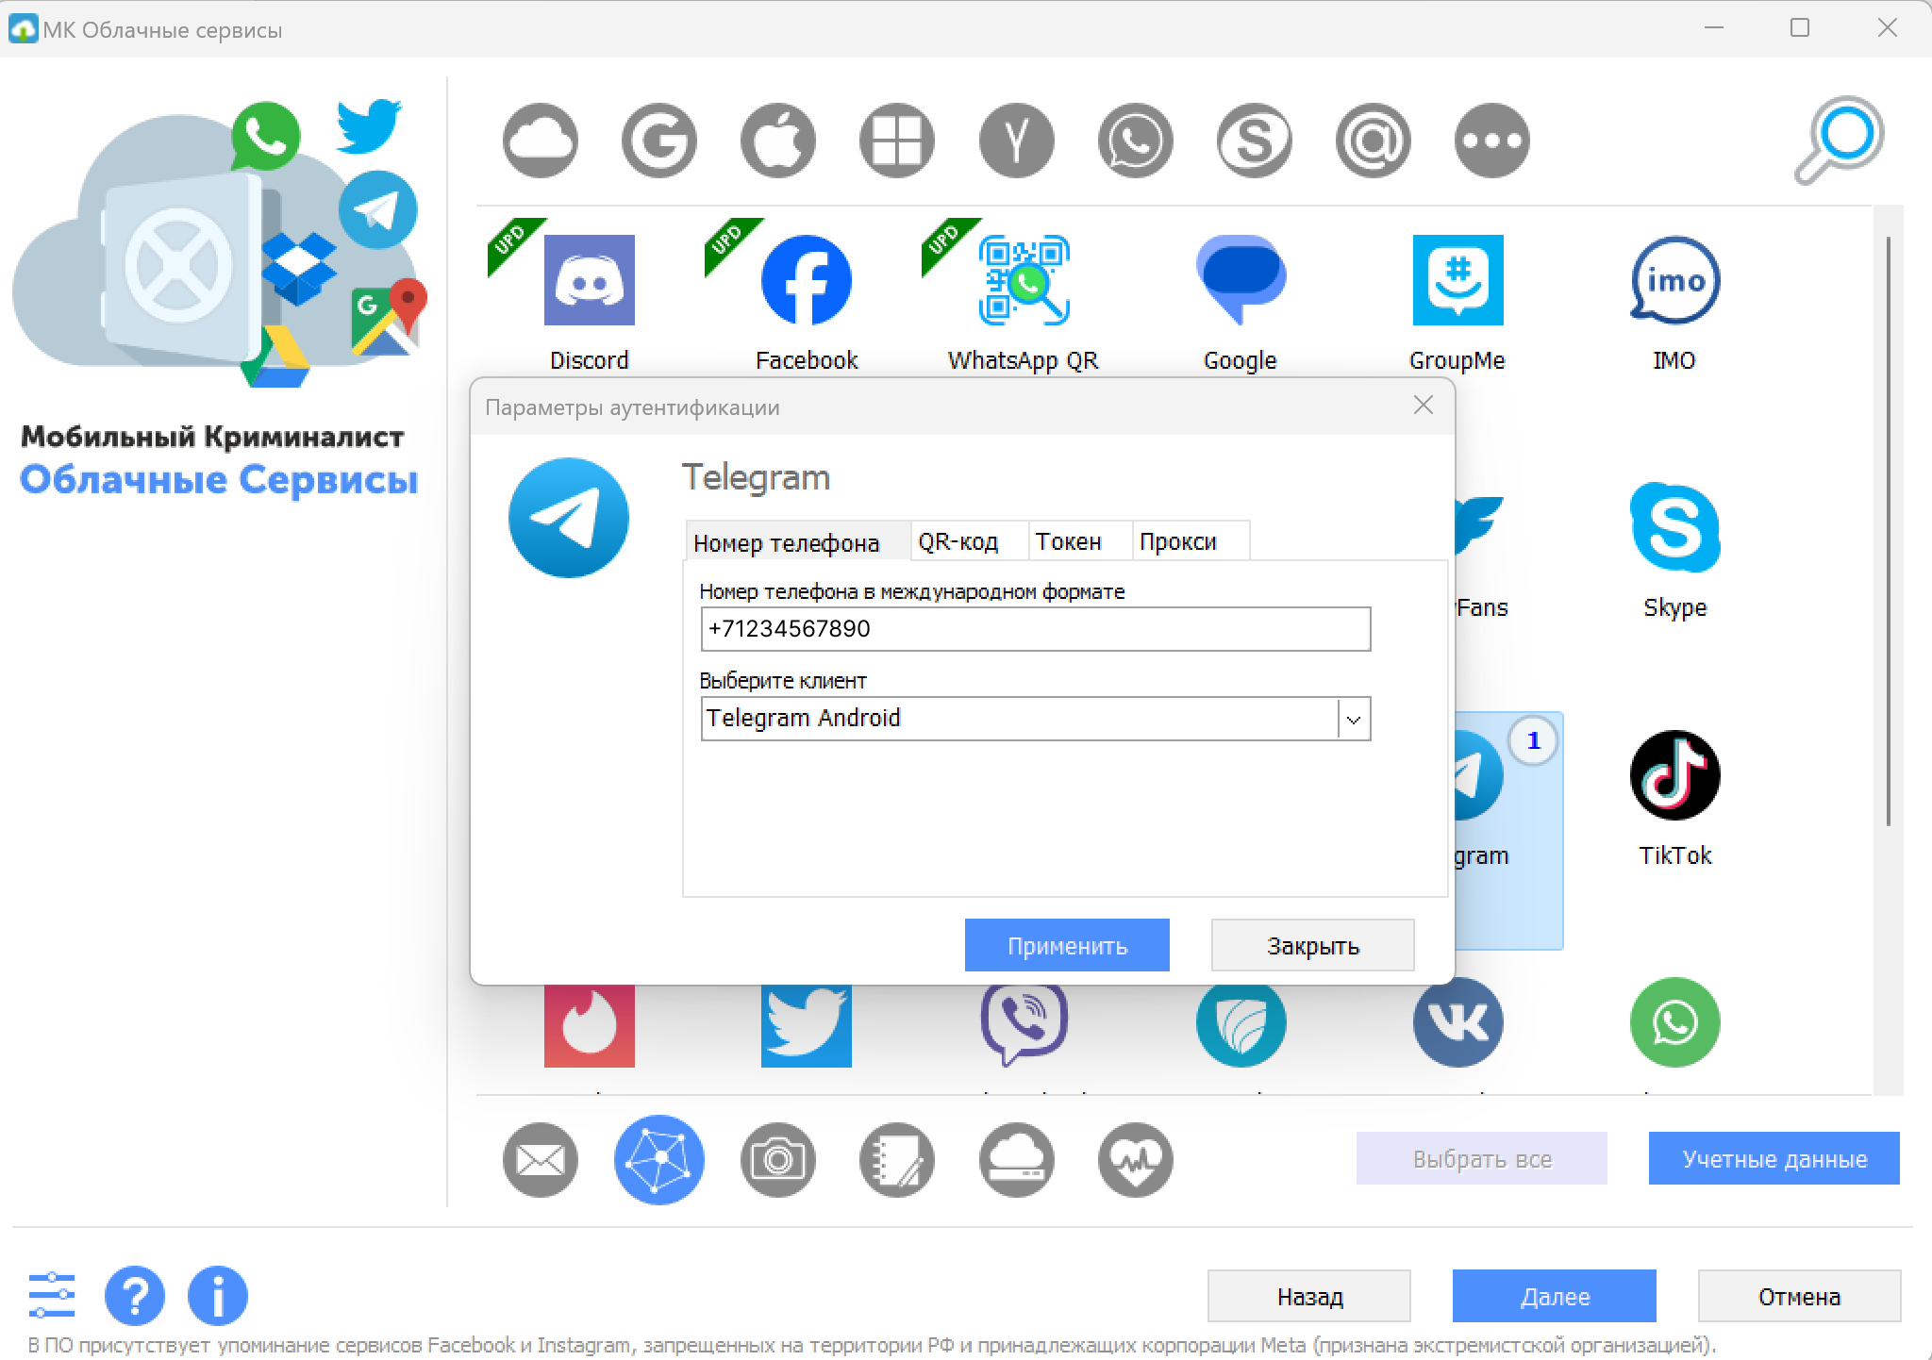Choose the Viber service icon
1932x1360 pixels.
click(x=1024, y=1025)
